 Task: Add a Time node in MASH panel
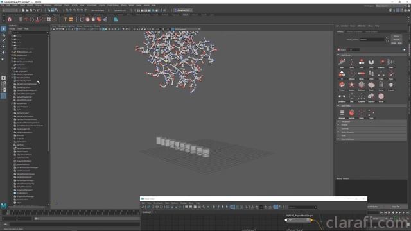tap(351, 97)
